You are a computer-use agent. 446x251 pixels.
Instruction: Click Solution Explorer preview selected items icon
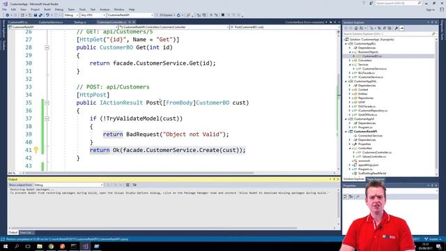click(401, 28)
